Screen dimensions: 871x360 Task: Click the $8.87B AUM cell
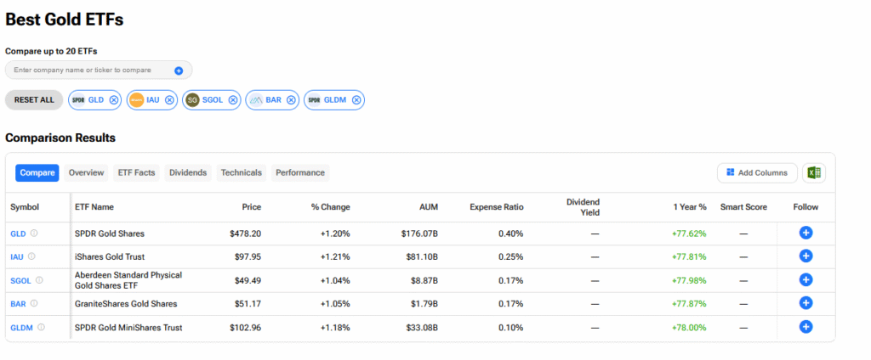pos(424,281)
